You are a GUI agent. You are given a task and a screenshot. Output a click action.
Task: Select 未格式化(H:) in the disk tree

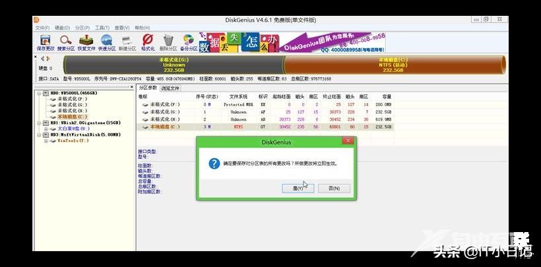coord(72,111)
